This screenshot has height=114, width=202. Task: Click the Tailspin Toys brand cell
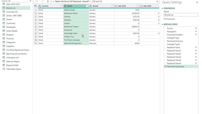[x=76, y=37]
